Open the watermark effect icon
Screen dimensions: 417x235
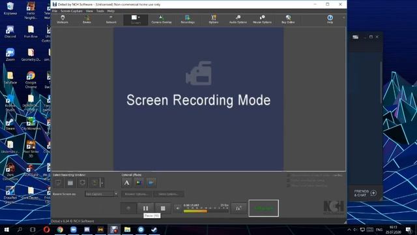point(151,183)
